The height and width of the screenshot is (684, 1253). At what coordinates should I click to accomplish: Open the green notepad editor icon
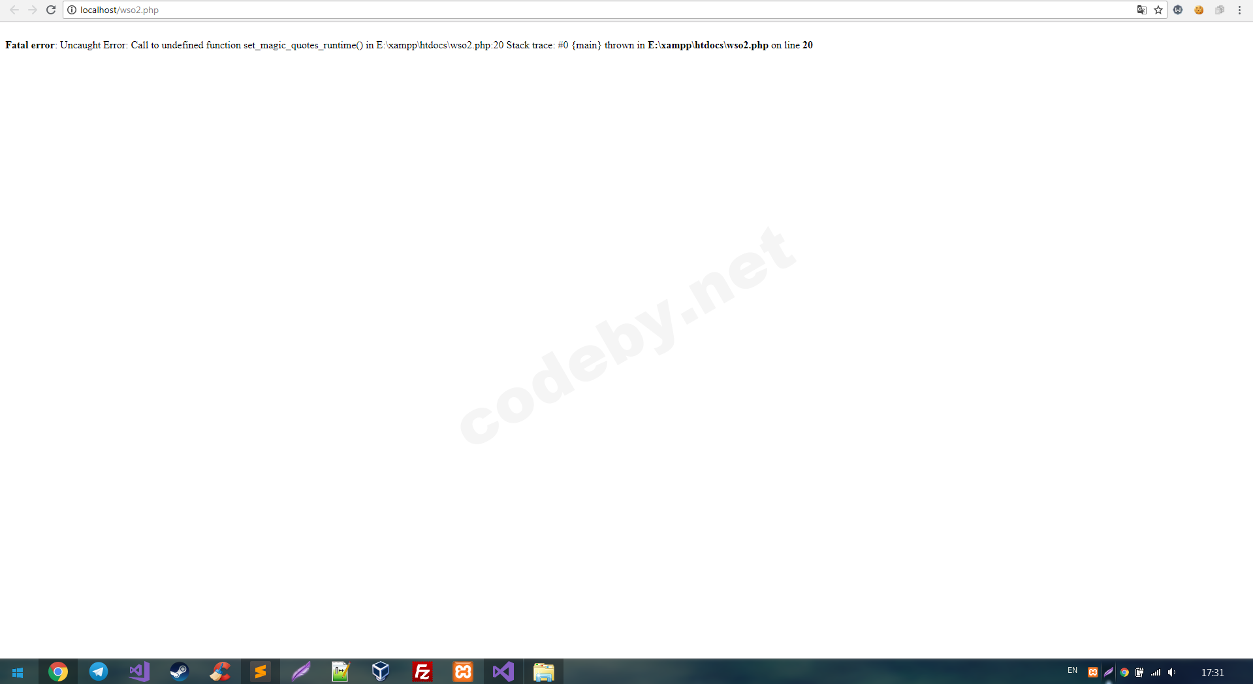[x=341, y=672]
